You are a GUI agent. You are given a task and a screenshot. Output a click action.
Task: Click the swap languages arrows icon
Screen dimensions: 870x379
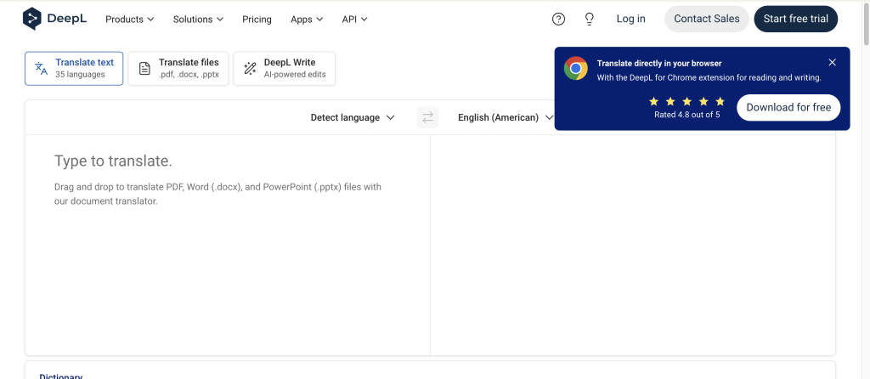point(428,117)
